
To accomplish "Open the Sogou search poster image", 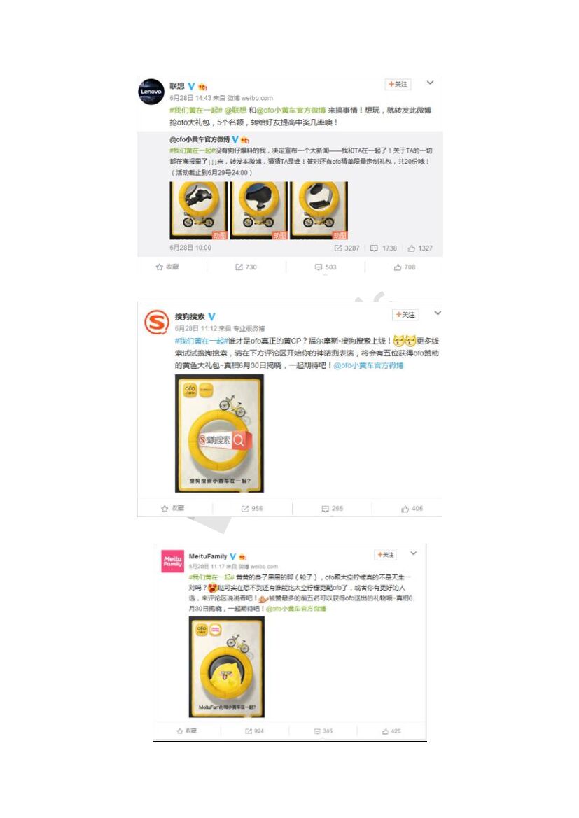I will click(x=219, y=434).
